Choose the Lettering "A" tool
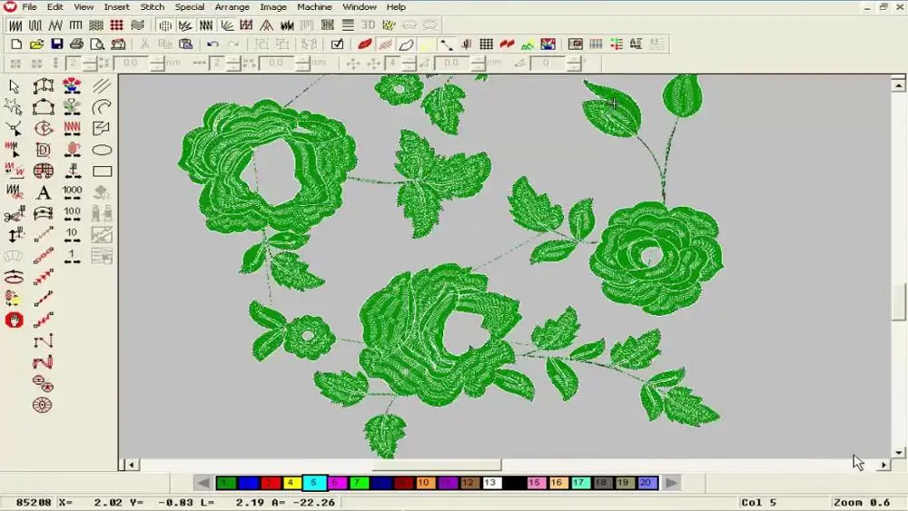The width and height of the screenshot is (908, 511). tap(43, 192)
